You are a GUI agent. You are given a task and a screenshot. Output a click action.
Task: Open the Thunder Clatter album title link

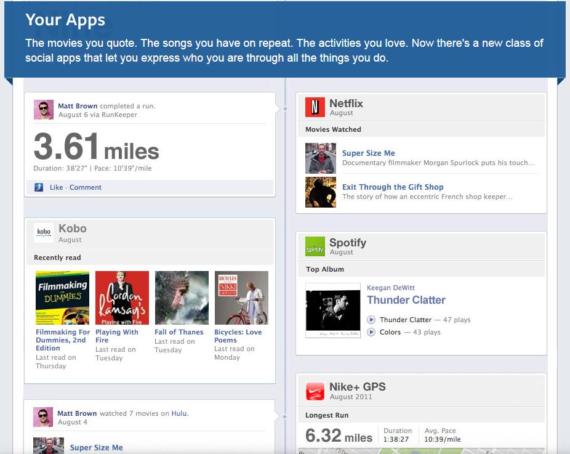click(x=406, y=300)
